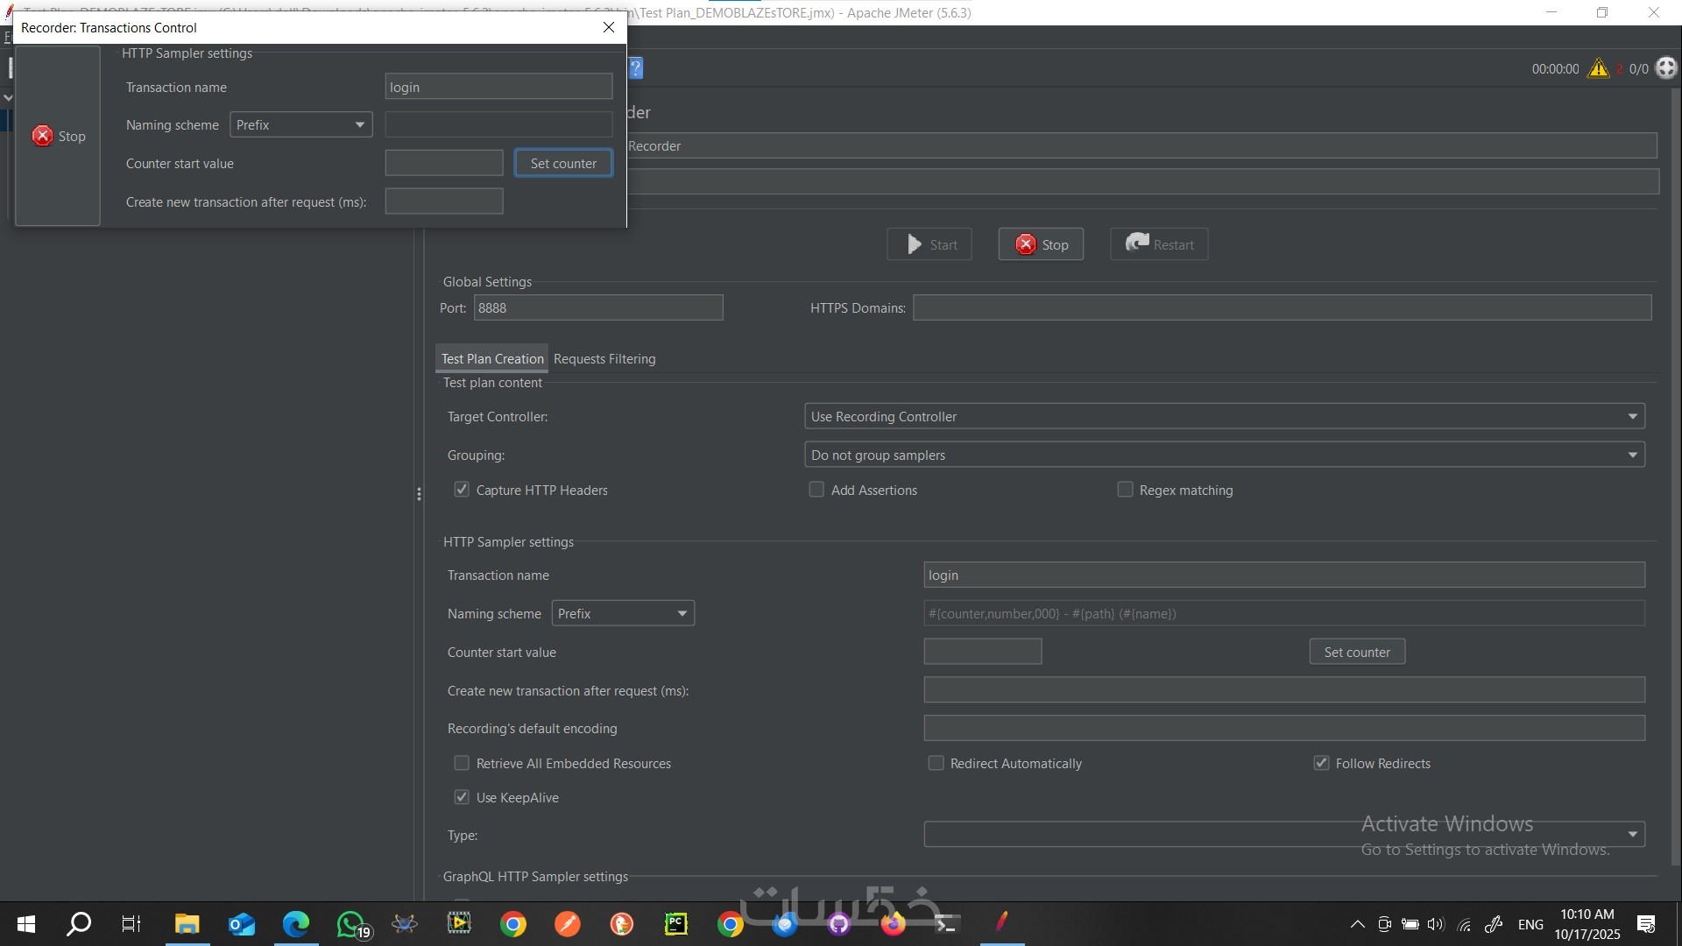
Task: Open DuckDuckGo browser from the taskbar
Action: [x=621, y=923]
